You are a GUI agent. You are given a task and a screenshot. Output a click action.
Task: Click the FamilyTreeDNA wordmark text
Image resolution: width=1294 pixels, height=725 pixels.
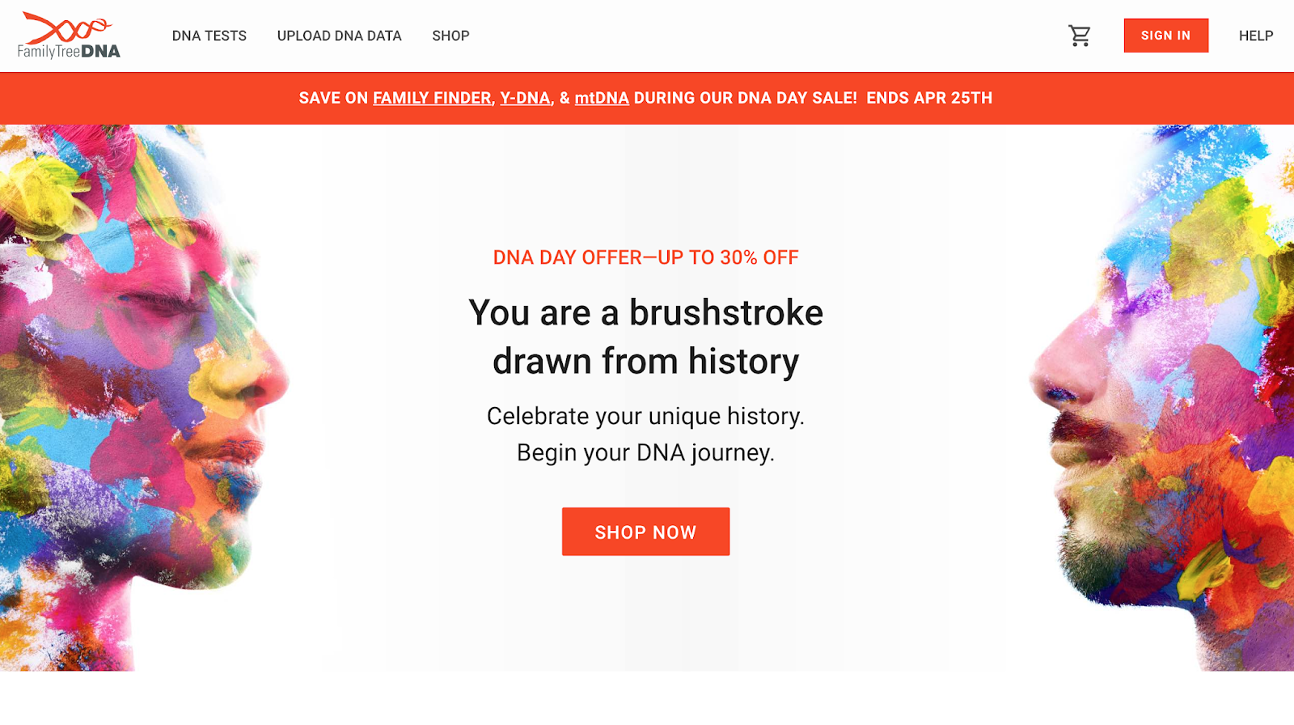pyautogui.click(x=69, y=52)
